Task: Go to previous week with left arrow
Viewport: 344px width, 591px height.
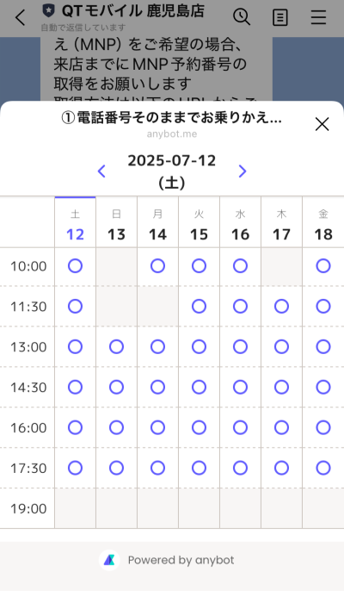Action: tap(101, 171)
